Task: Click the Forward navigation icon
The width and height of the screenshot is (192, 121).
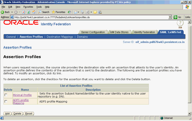Action: pyautogui.click(x=16, y=12)
